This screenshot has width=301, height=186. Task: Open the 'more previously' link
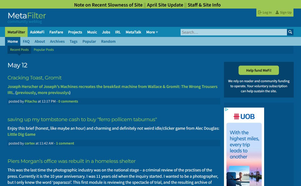pos(53,92)
